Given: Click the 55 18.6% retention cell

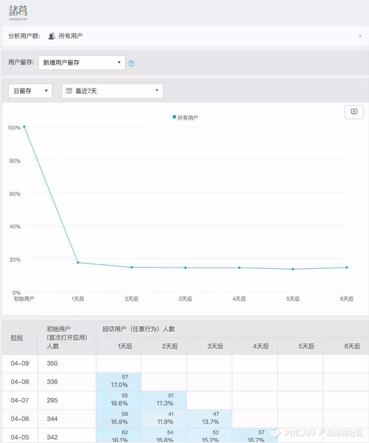Looking at the screenshot, I should tap(119, 400).
